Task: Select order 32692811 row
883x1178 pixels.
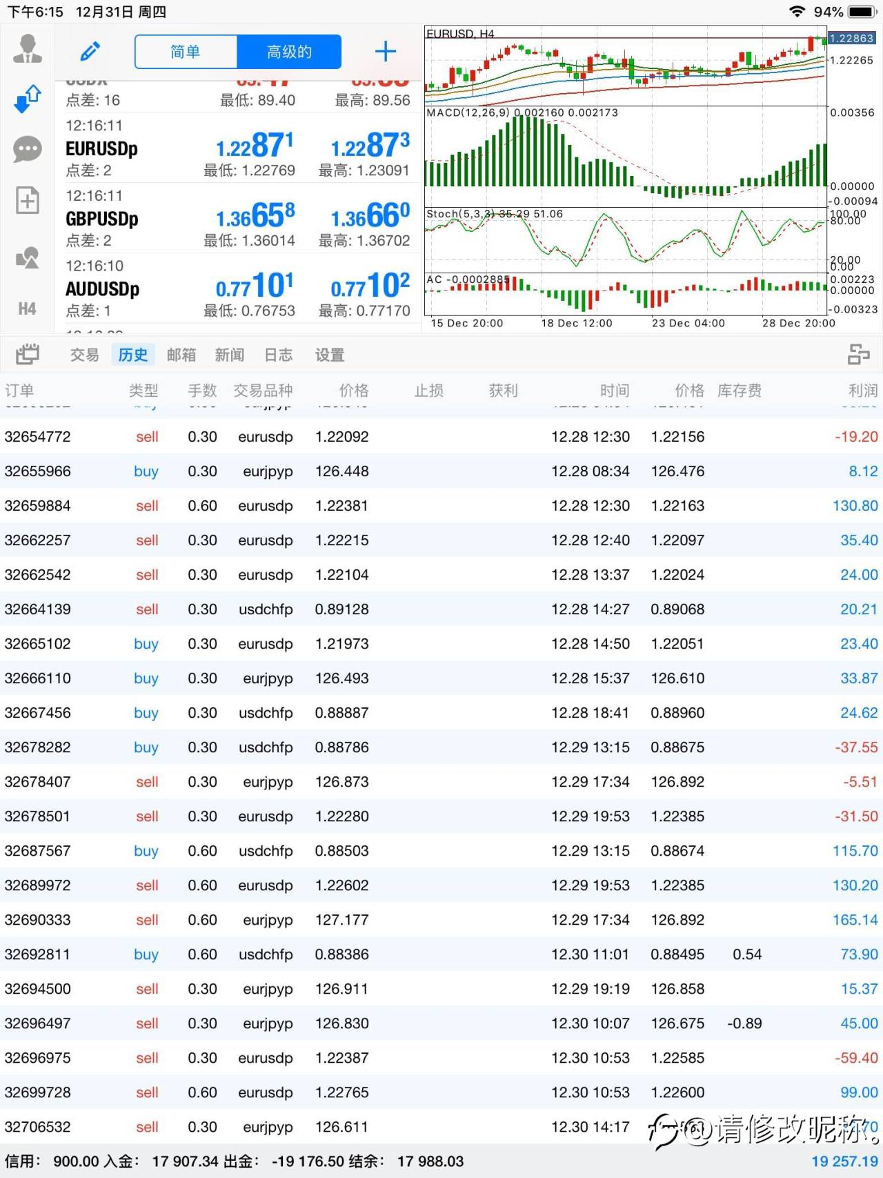Action: [x=441, y=954]
